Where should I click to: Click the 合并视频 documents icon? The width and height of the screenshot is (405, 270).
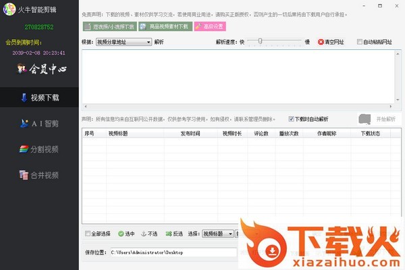coord(24,175)
